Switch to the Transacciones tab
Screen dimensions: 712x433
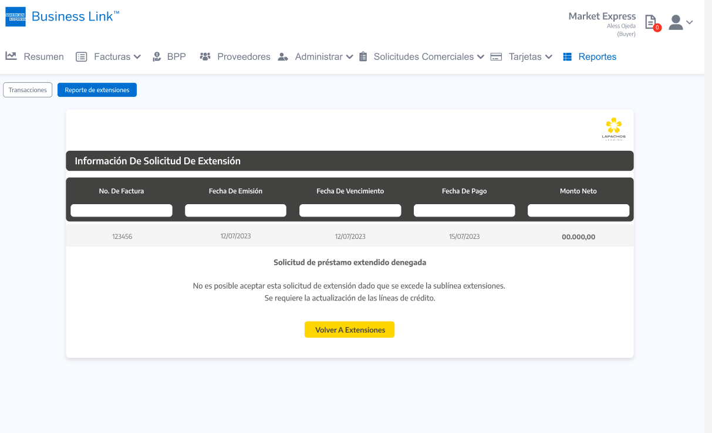point(28,90)
